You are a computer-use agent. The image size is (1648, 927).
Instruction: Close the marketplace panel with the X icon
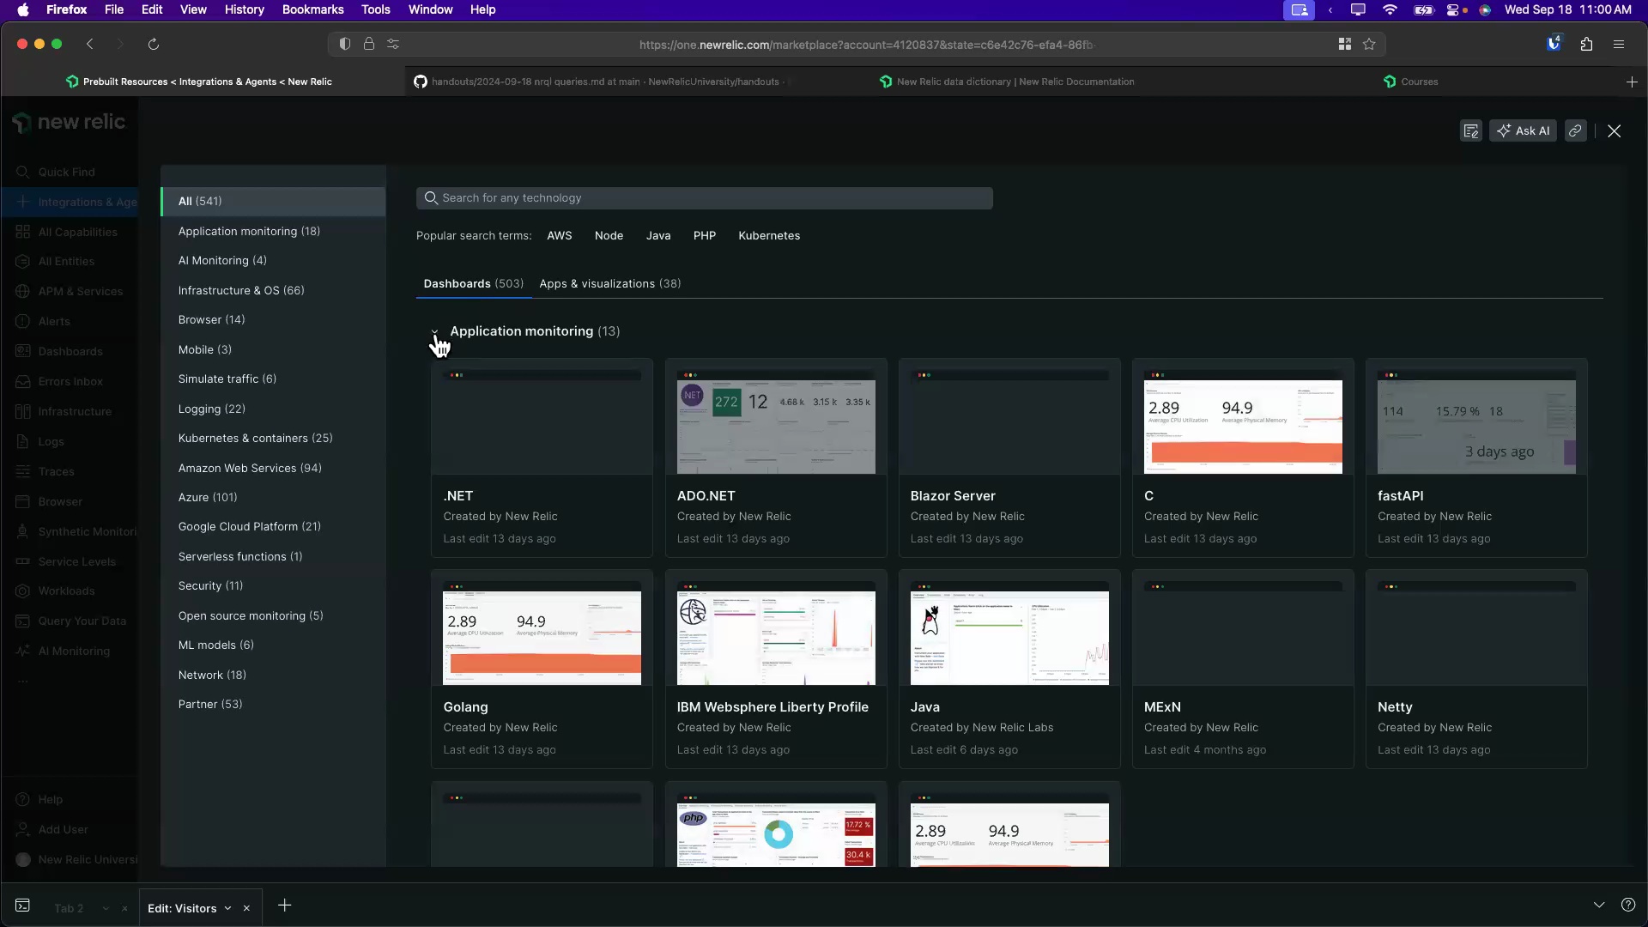(1614, 131)
